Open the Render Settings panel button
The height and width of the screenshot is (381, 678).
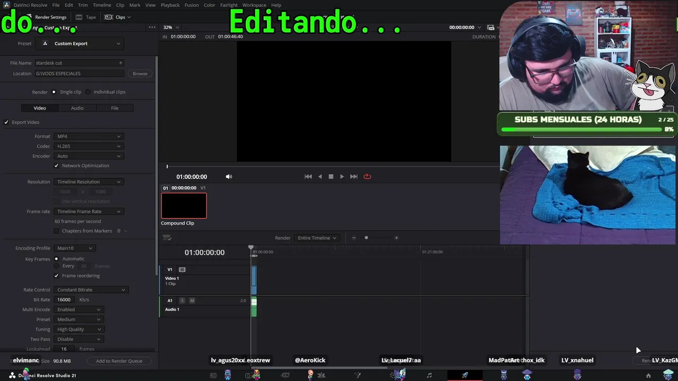pyautogui.click(x=46, y=17)
